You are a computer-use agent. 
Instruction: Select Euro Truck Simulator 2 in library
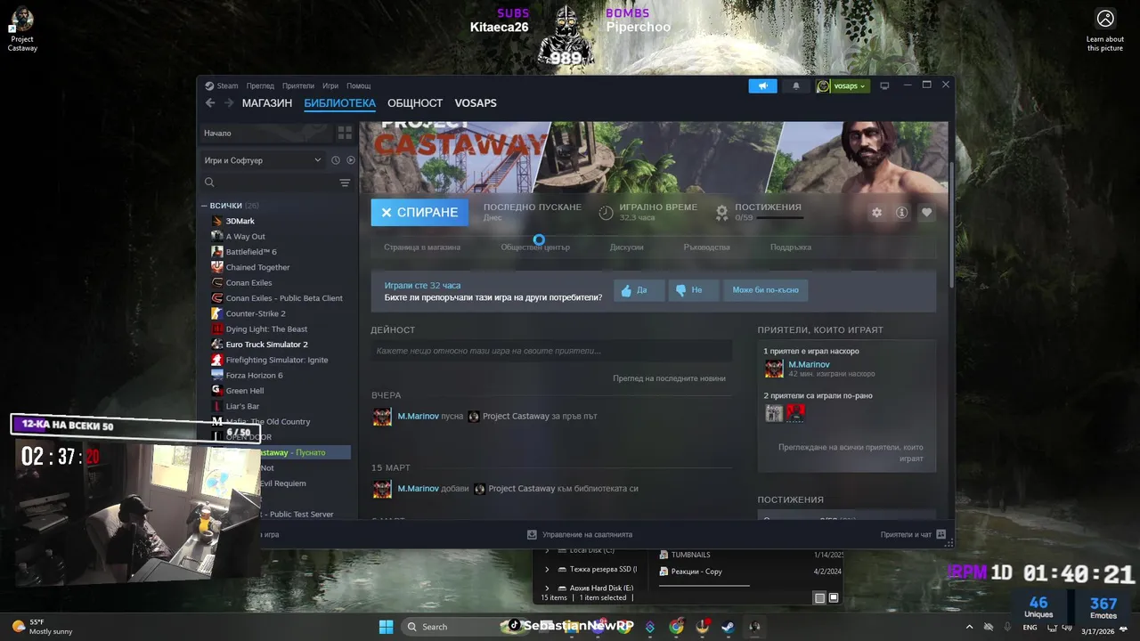[x=266, y=345]
